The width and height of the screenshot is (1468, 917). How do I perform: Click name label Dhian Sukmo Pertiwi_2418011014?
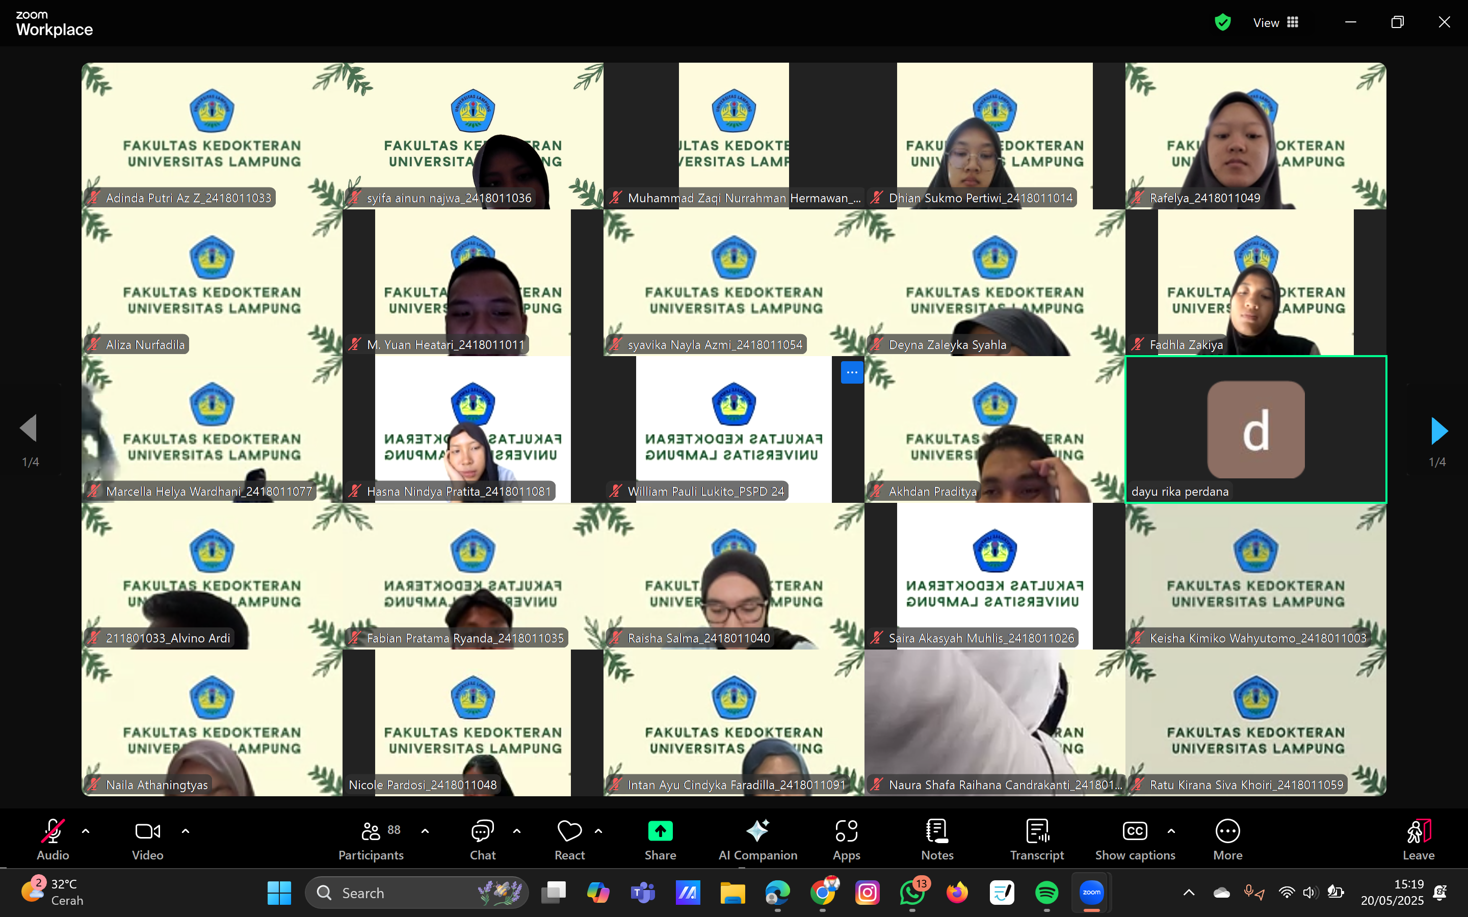click(x=980, y=198)
